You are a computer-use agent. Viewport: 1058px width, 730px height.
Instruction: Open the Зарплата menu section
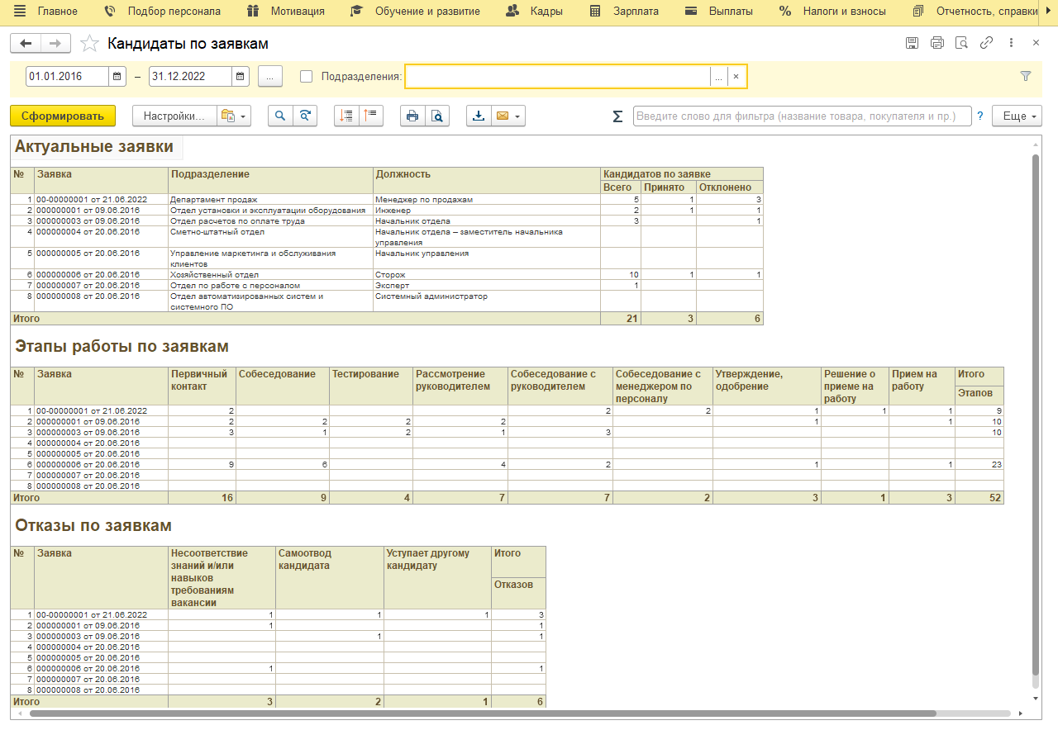pyautogui.click(x=624, y=12)
